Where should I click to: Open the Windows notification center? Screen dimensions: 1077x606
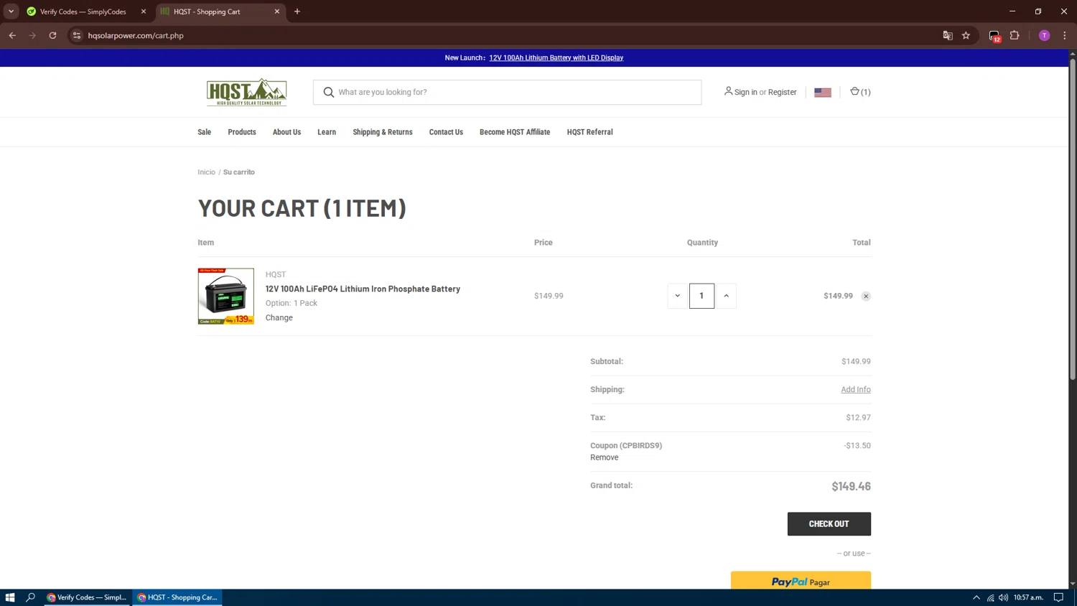(x=1058, y=597)
